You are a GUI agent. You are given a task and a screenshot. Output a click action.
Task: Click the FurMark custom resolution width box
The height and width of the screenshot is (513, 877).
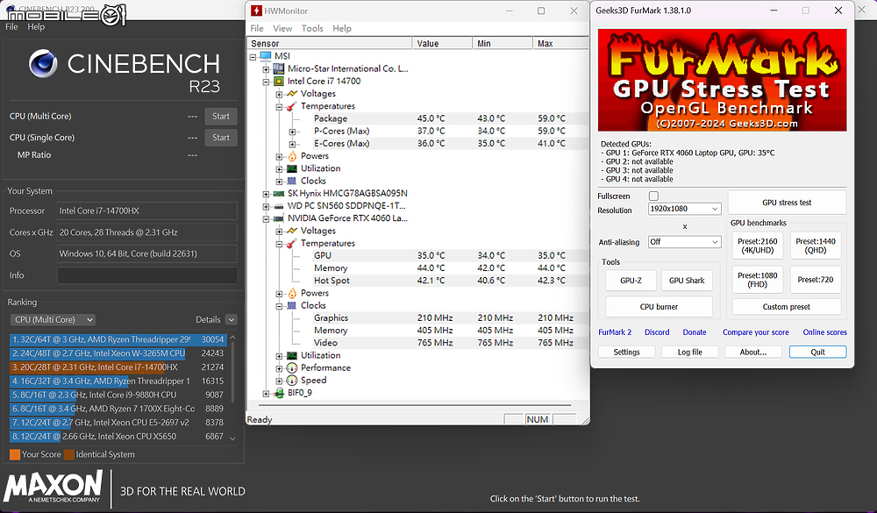(662, 226)
